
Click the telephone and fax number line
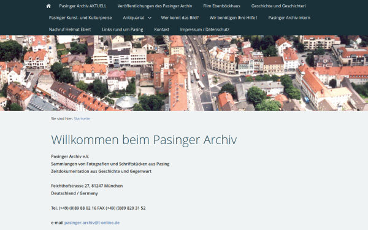point(98,208)
